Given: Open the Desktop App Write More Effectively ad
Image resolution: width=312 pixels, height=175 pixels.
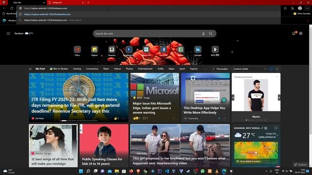Looking at the screenshot, I should [205, 97].
